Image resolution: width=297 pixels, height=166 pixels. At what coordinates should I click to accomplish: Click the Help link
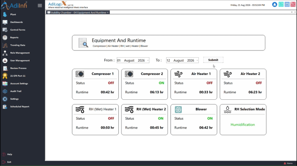click(10, 154)
